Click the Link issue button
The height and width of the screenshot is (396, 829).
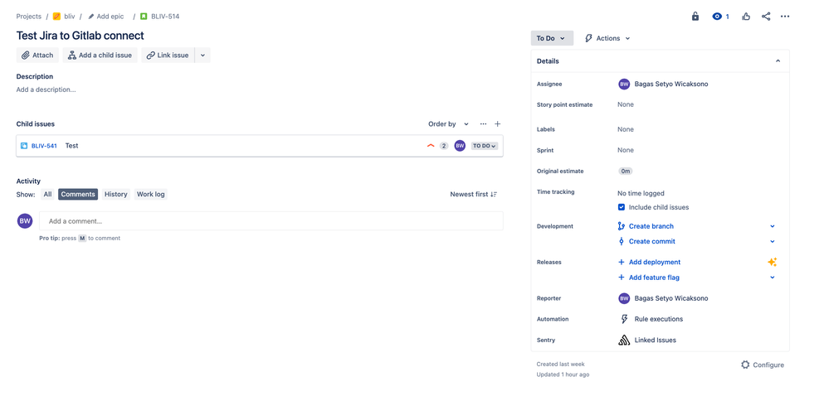coord(168,55)
